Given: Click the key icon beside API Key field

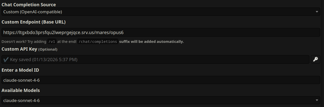Looking at the screenshot, I should 315,59.
